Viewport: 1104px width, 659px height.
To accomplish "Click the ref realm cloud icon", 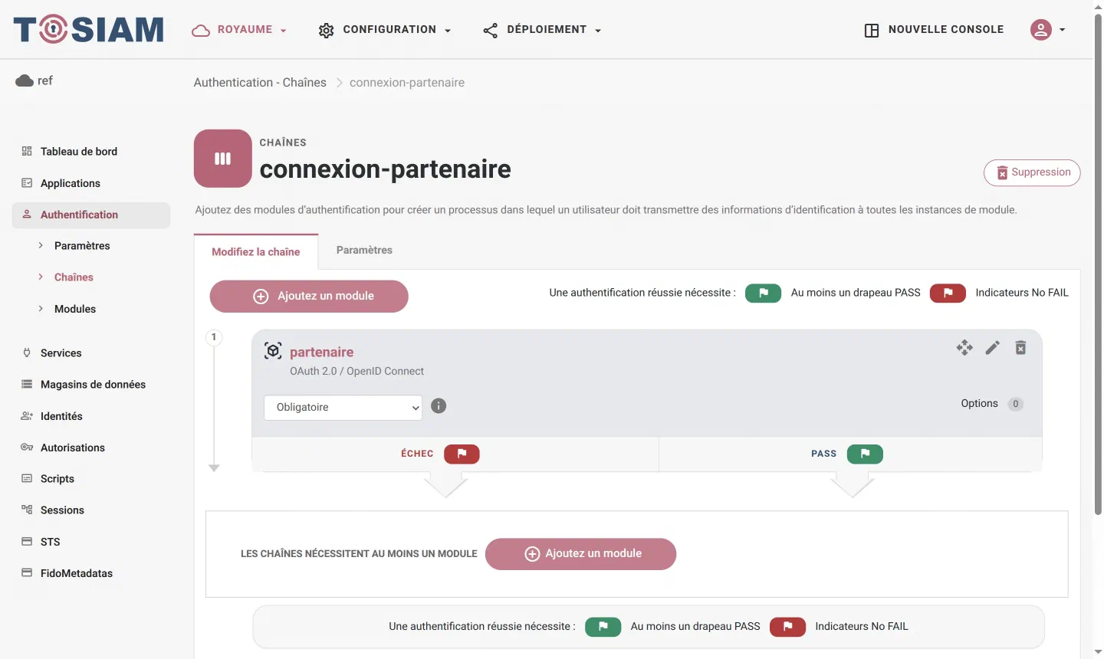I will [x=25, y=80].
